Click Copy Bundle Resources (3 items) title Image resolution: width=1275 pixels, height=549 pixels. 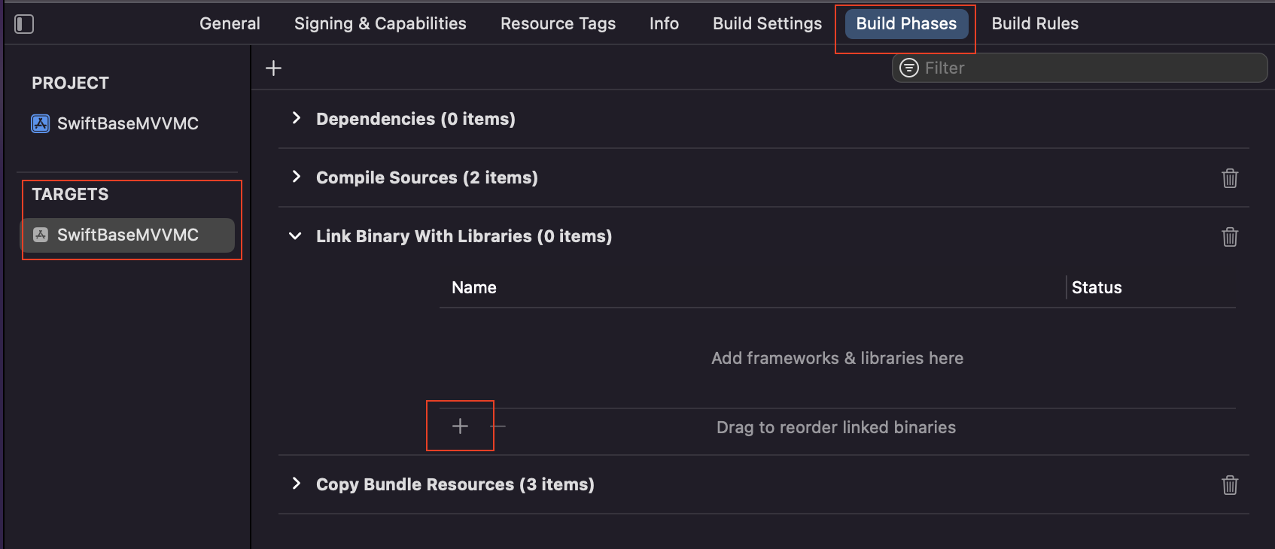(x=455, y=484)
